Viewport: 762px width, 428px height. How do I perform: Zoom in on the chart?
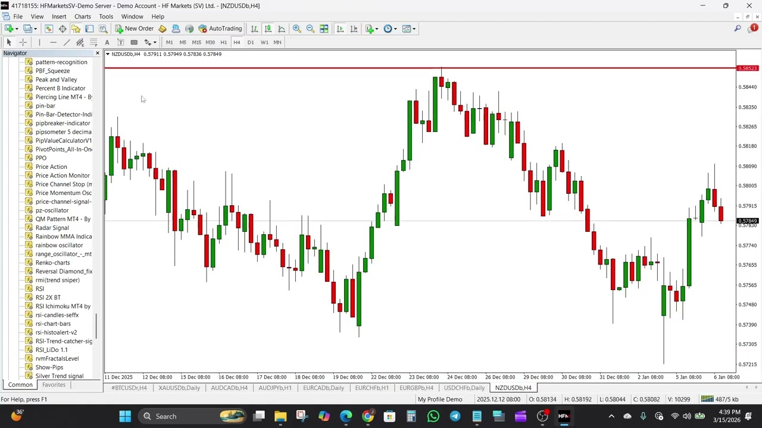coord(296,29)
